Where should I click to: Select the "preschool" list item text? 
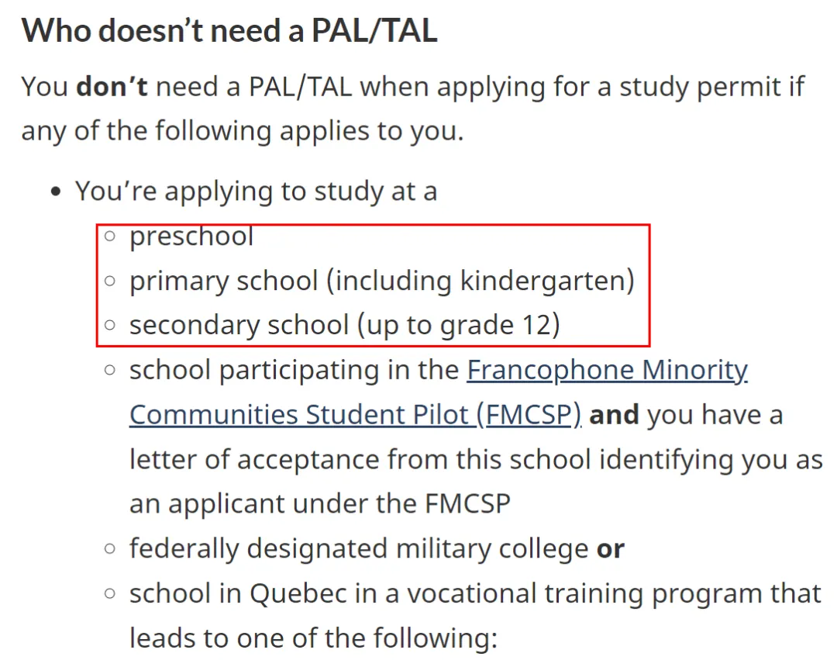[x=191, y=236]
